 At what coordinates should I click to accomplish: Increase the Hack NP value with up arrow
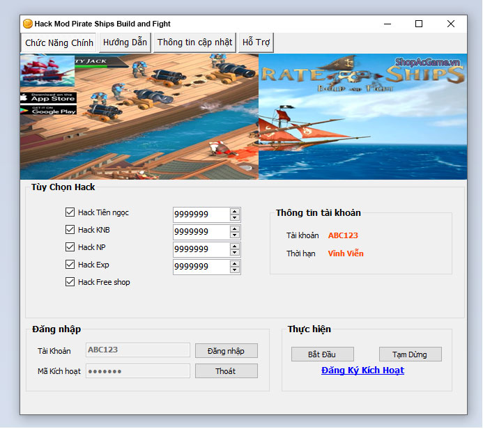235,247
